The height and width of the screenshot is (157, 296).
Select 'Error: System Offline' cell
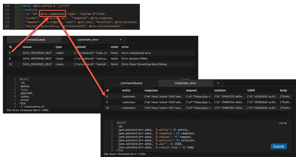[135, 59]
